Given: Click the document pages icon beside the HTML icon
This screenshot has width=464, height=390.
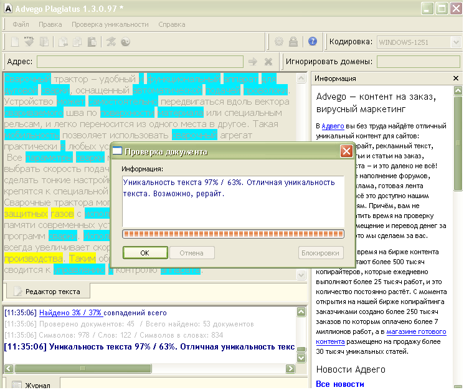Looking at the screenshot, I should [44, 42].
